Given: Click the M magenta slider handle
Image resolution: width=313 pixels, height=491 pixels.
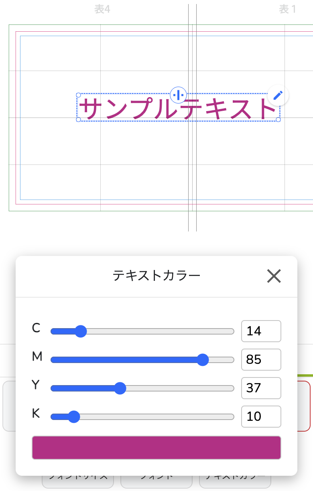Looking at the screenshot, I should click(204, 360).
